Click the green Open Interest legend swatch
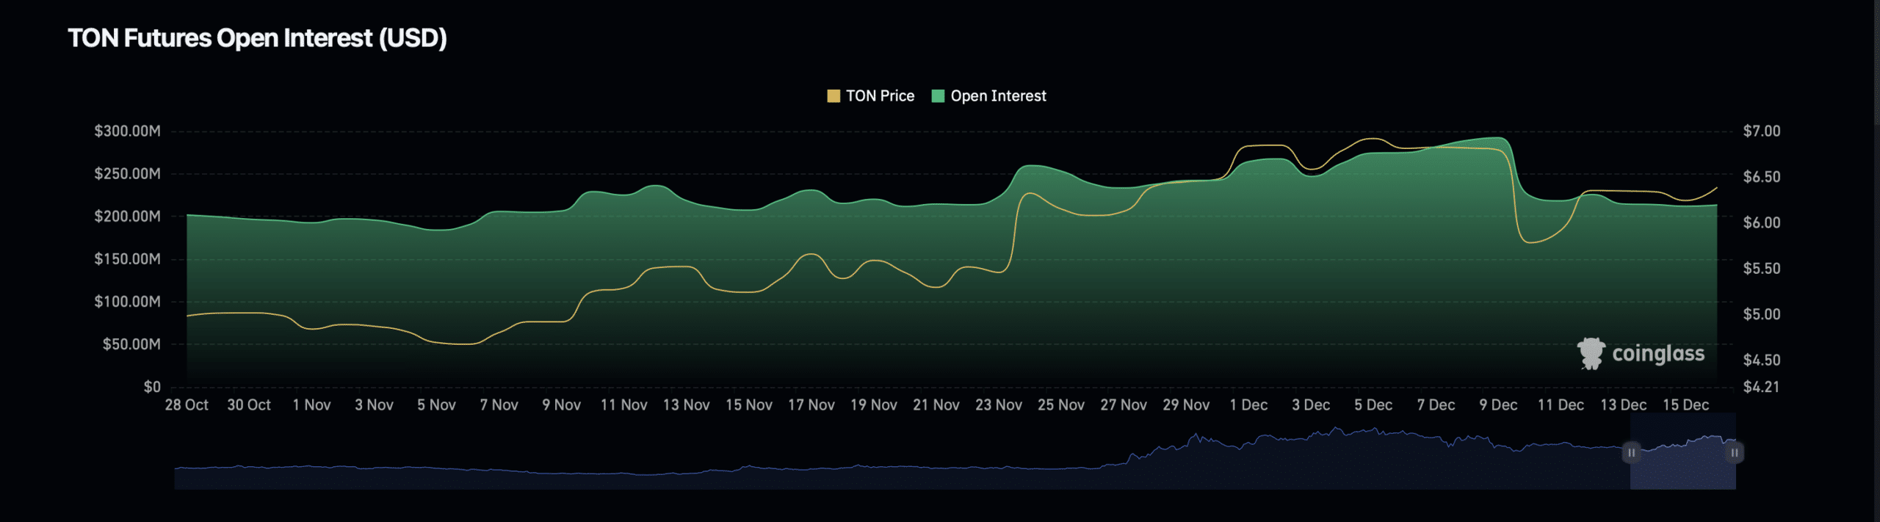This screenshot has width=1880, height=522. pos(938,96)
